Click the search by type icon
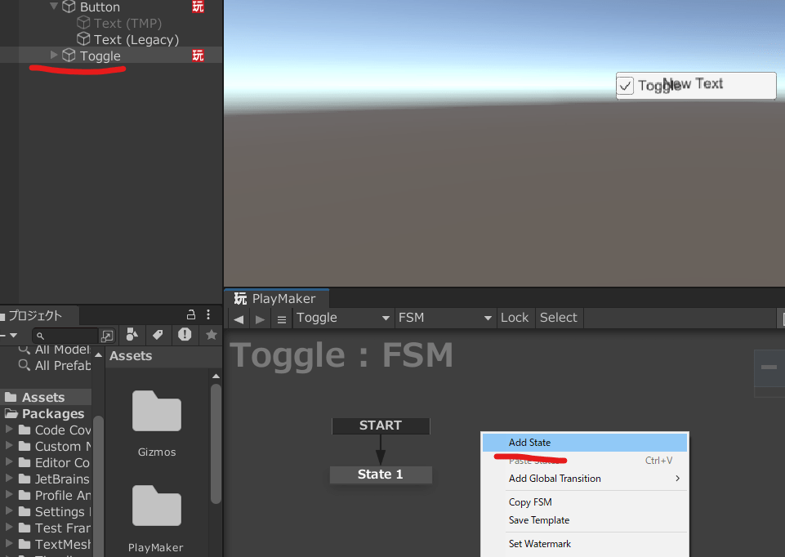Image resolution: width=785 pixels, height=557 pixels. pyautogui.click(x=132, y=335)
